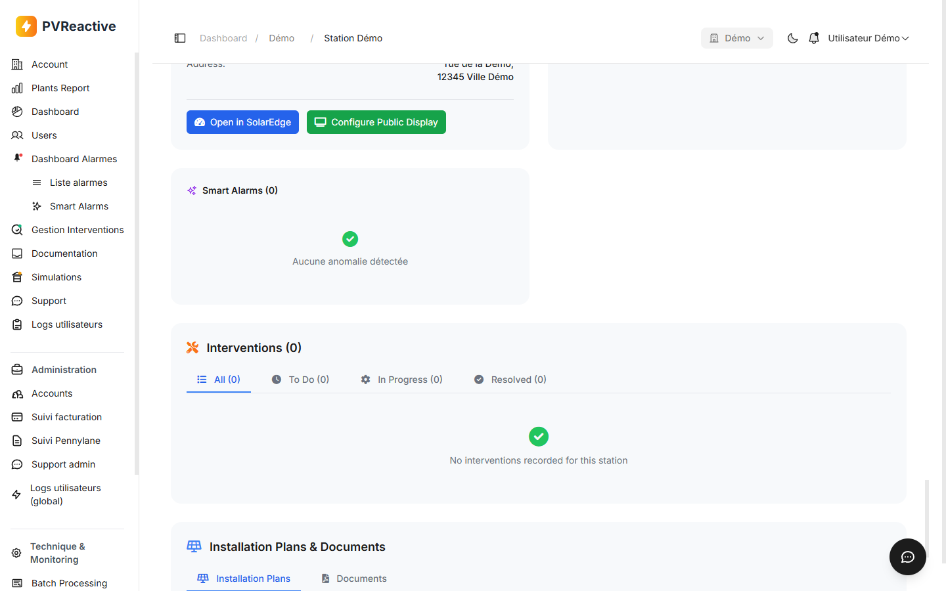The height and width of the screenshot is (591, 946).
Task: Click Installation Plans & Documents heading
Action: (x=298, y=547)
